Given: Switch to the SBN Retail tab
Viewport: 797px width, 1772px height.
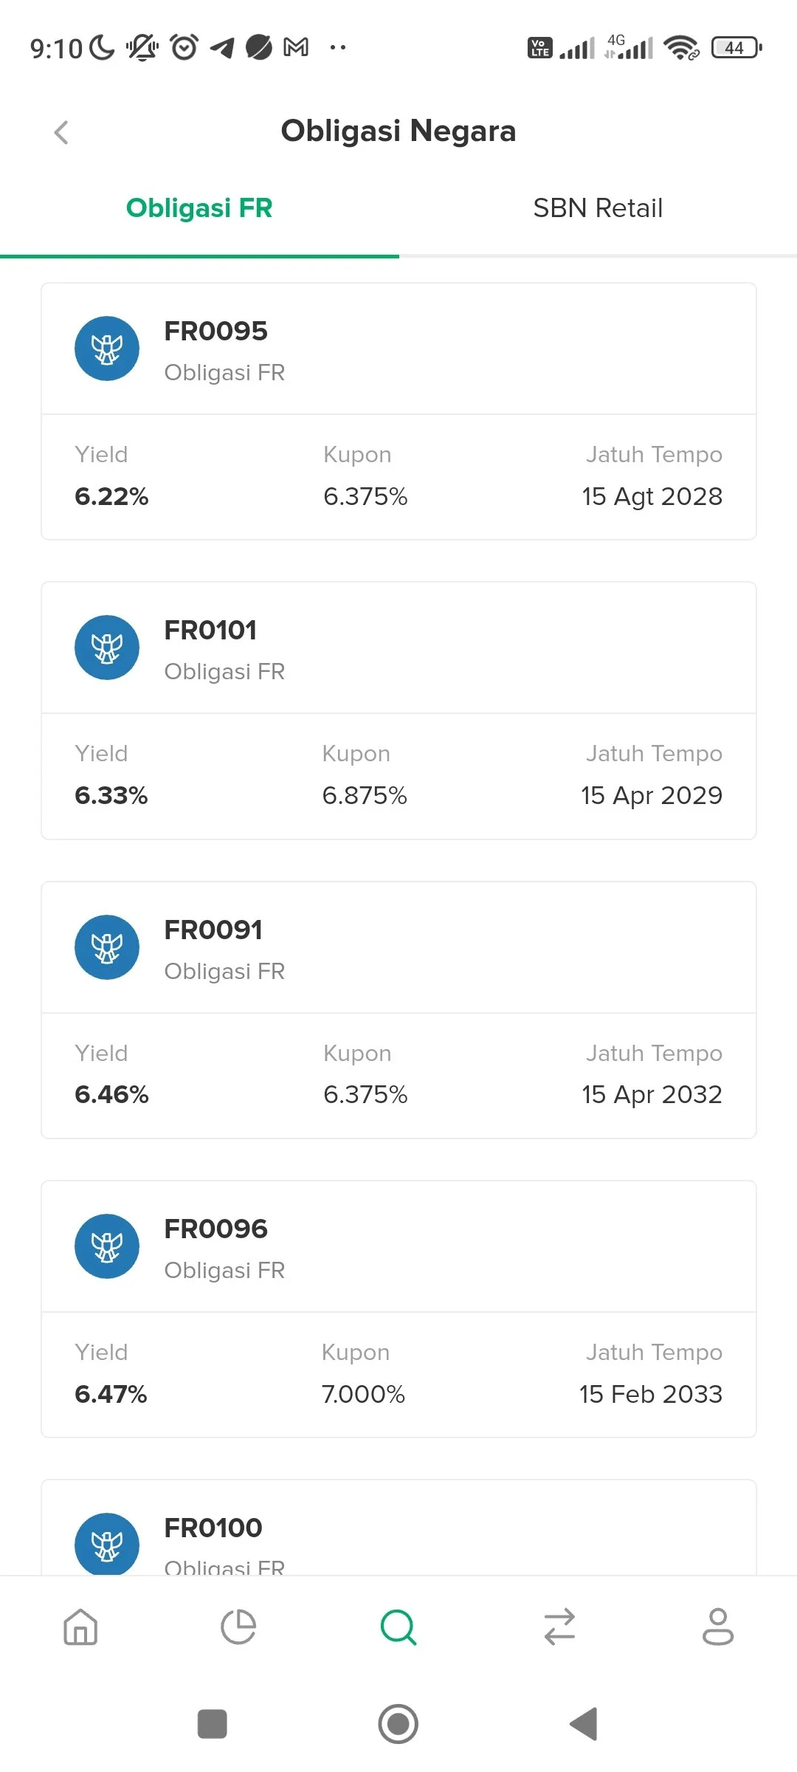Looking at the screenshot, I should pyautogui.click(x=598, y=208).
